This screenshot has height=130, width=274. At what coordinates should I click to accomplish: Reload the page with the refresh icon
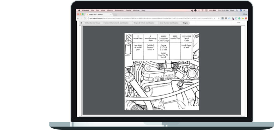85,18
